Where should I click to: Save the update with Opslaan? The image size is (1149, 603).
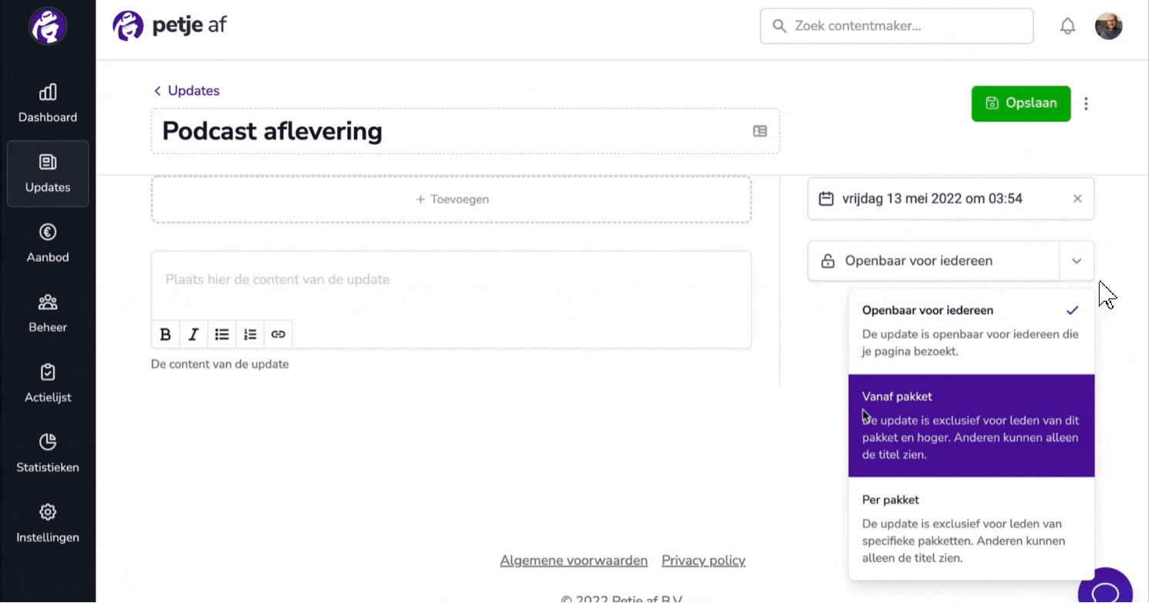tap(1021, 103)
